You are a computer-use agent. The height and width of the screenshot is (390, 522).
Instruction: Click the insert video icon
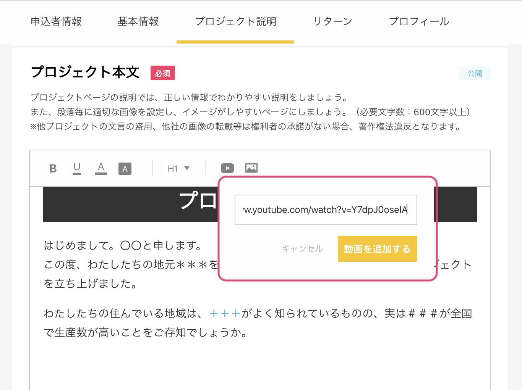227,168
